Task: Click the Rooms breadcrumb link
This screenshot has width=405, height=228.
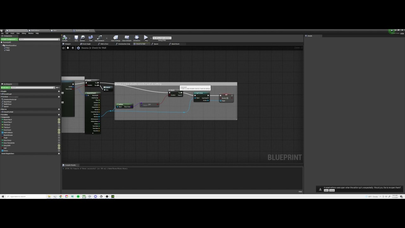Action: (85, 48)
